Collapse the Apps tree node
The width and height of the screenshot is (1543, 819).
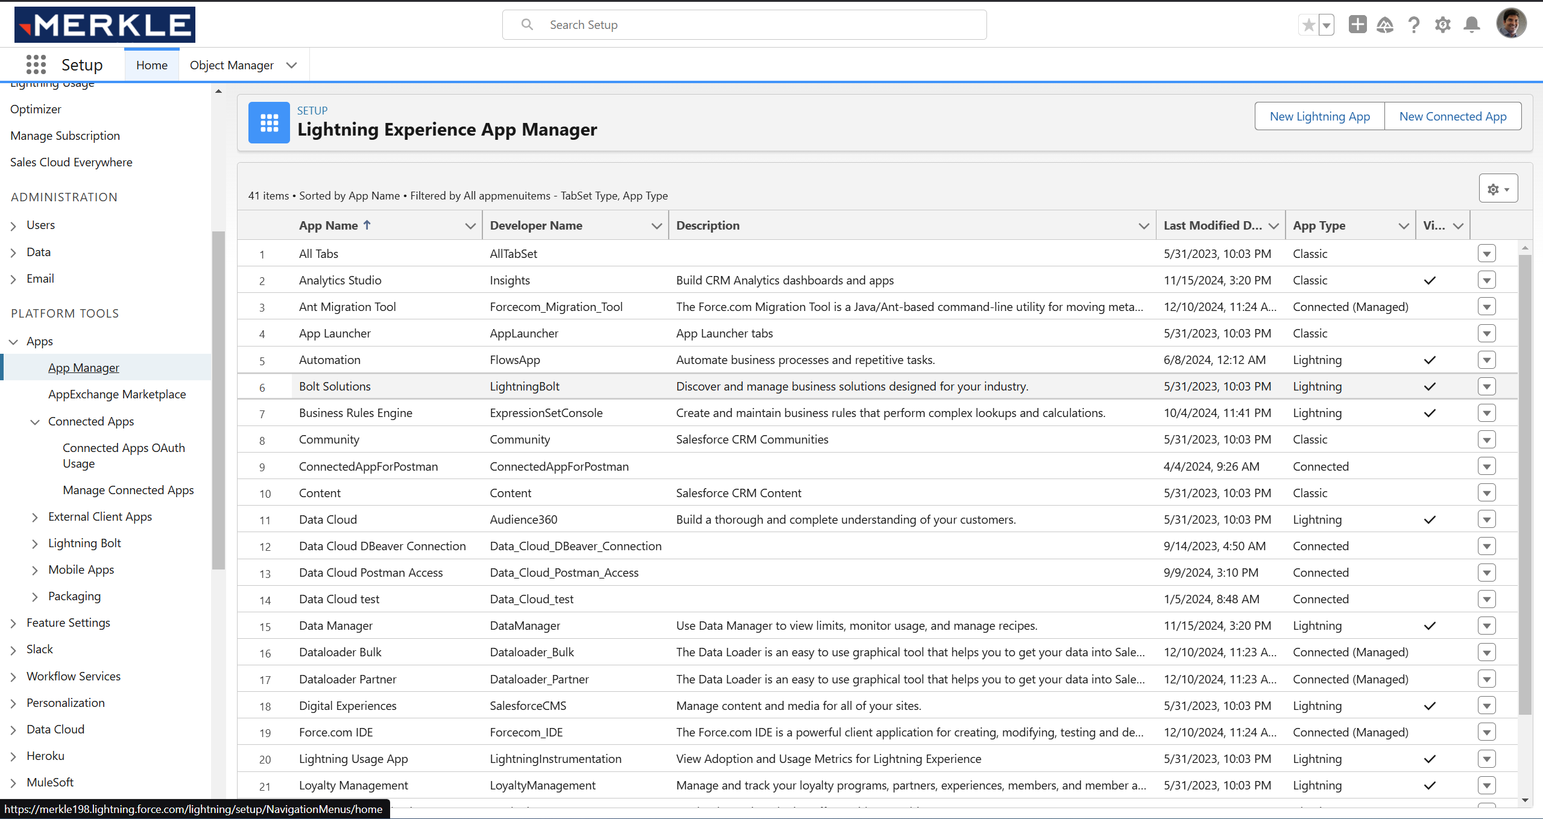(13, 342)
